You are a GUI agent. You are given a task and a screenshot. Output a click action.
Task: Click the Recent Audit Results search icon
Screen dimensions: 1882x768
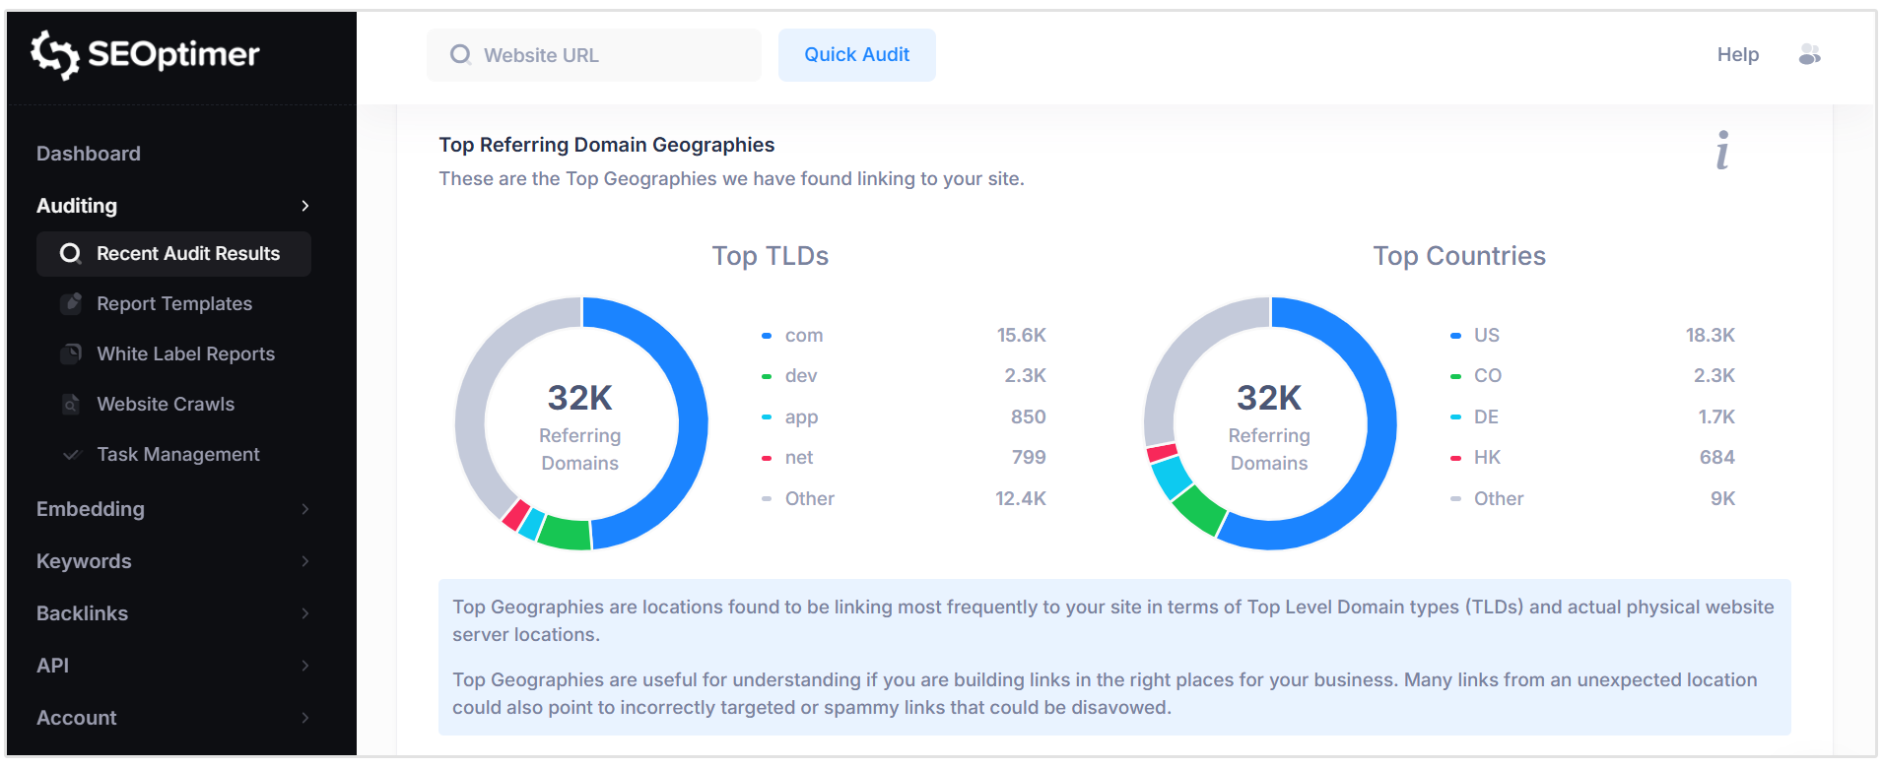click(x=70, y=254)
